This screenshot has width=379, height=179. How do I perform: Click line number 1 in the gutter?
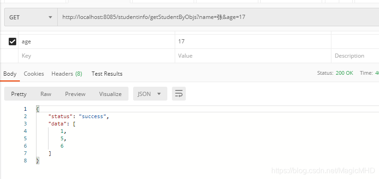[x=25, y=109]
